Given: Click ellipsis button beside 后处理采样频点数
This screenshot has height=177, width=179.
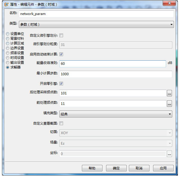Looking at the screenshot, I should 169,93.
